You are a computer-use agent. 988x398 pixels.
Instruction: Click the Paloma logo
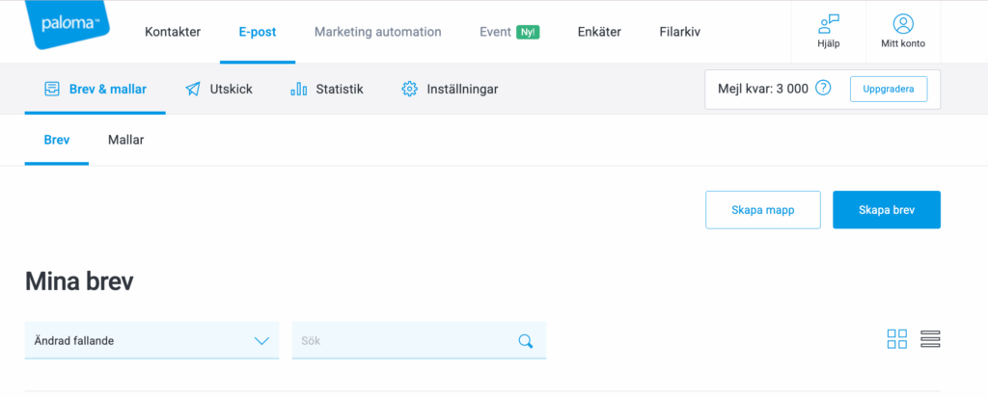point(66,26)
